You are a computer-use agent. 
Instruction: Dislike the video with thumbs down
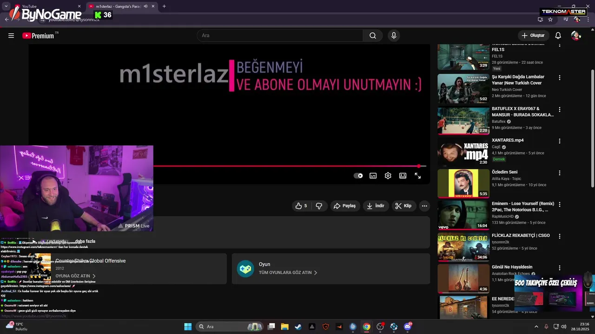point(319,206)
